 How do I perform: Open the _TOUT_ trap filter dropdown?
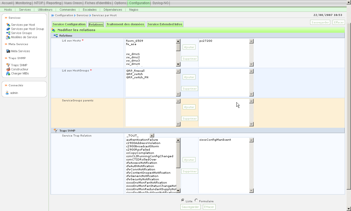[152, 135]
